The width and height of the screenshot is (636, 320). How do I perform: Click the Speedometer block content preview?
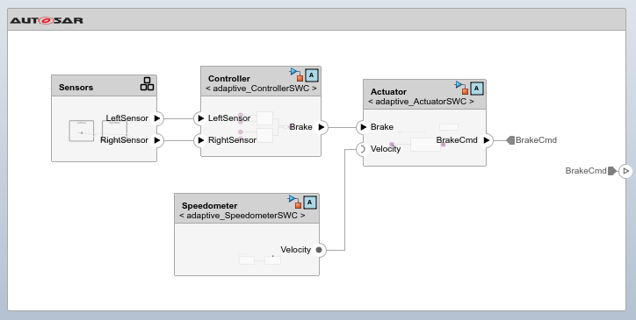click(x=260, y=259)
